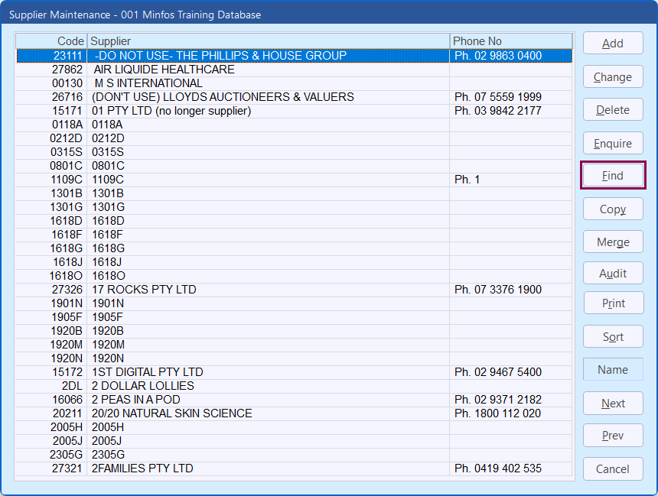The width and height of the screenshot is (658, 496).
Task: Select supplier code 1618J
Action: pyautogui.click(x=294, y=262)
